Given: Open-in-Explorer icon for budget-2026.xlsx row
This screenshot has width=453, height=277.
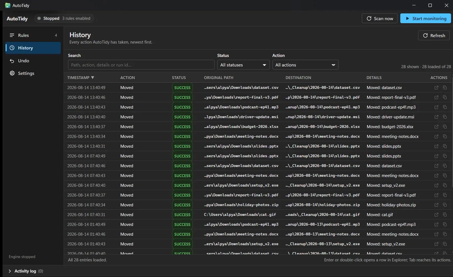Looking at the screenshot, I should (x=436, y=127).
